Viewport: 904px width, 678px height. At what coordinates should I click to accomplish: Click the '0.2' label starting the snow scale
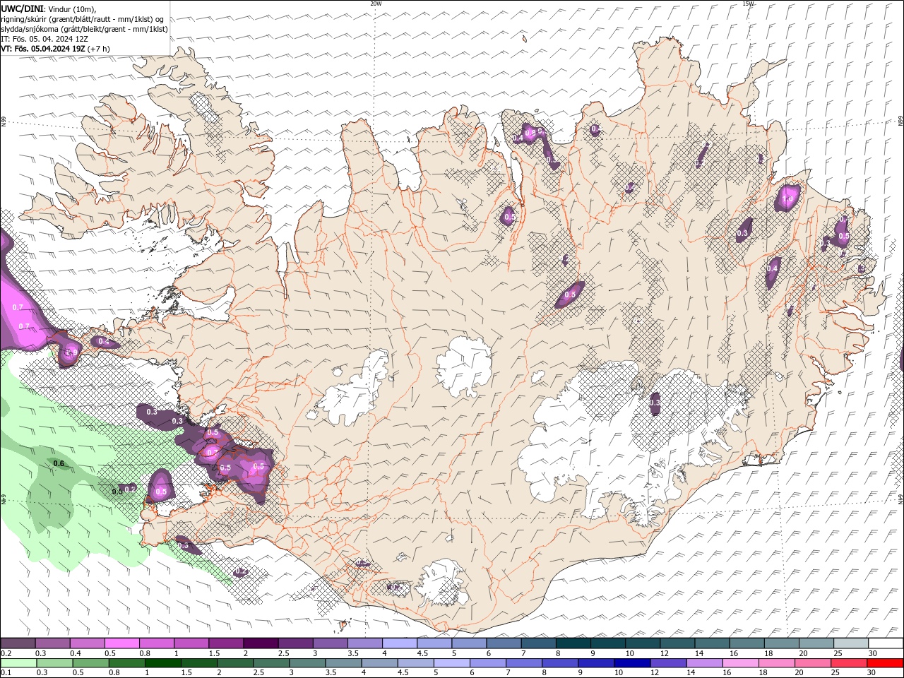coord(6,653)
